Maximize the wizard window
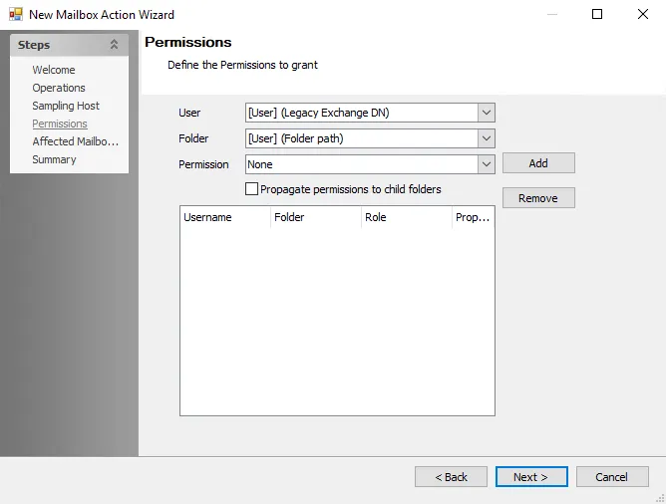The width and height of the screenshot is (666, 504). (597, 14)
